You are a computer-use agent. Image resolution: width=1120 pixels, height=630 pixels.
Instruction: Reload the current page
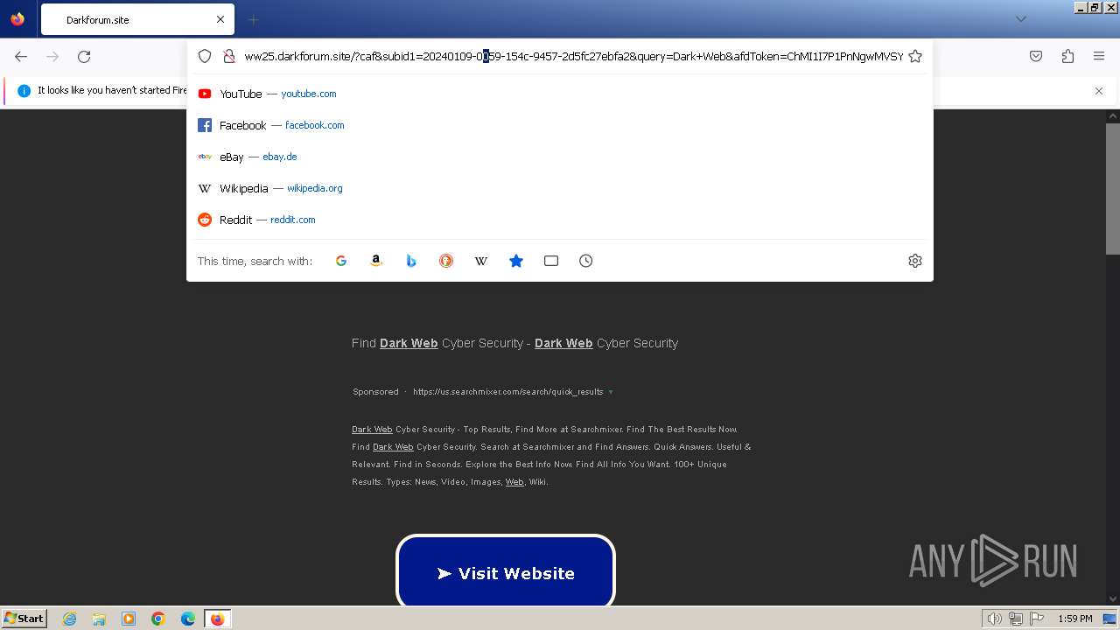[x=84, y=56]
